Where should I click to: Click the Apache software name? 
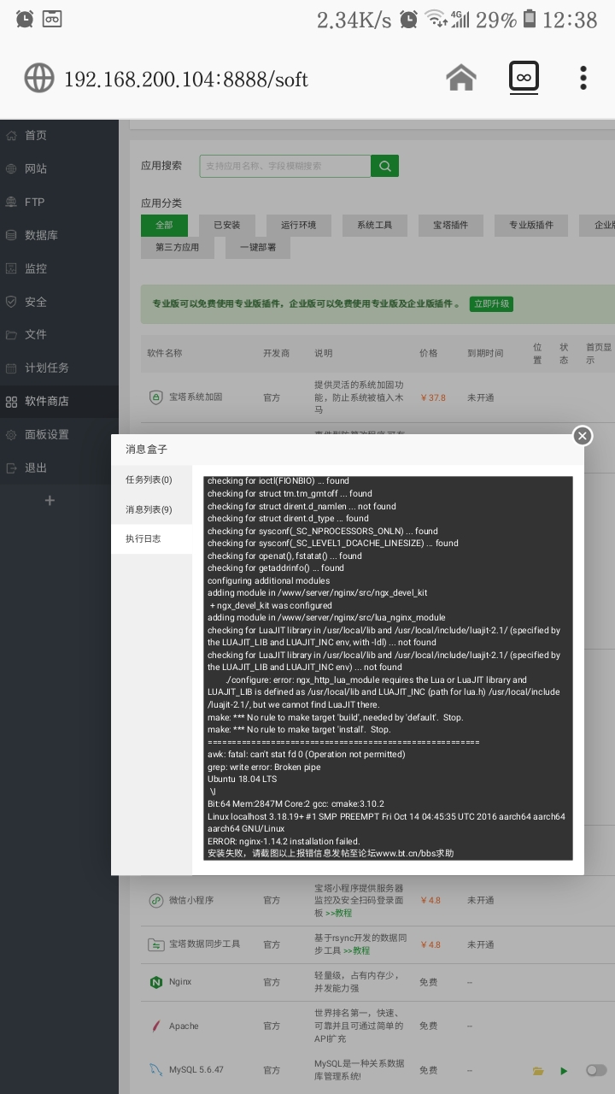pyautogui.click(x=184, y=1026)
